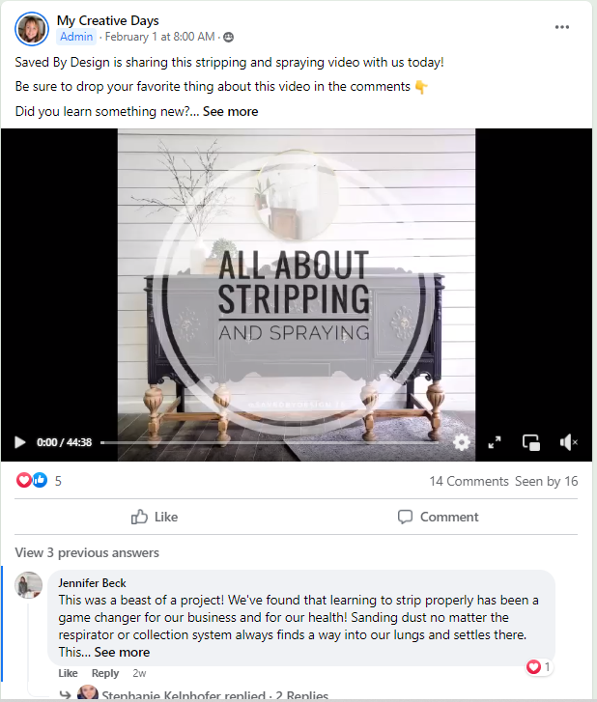
Task: Open video settings gear icon
Action: click(462, 442)
